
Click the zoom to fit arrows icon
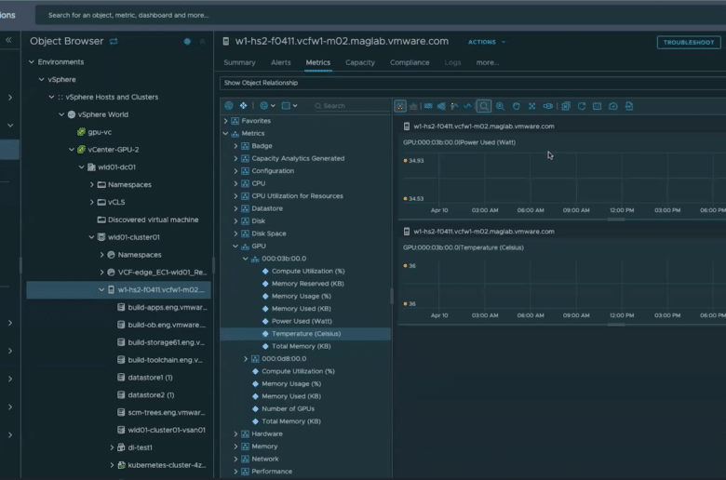[532, 106]
